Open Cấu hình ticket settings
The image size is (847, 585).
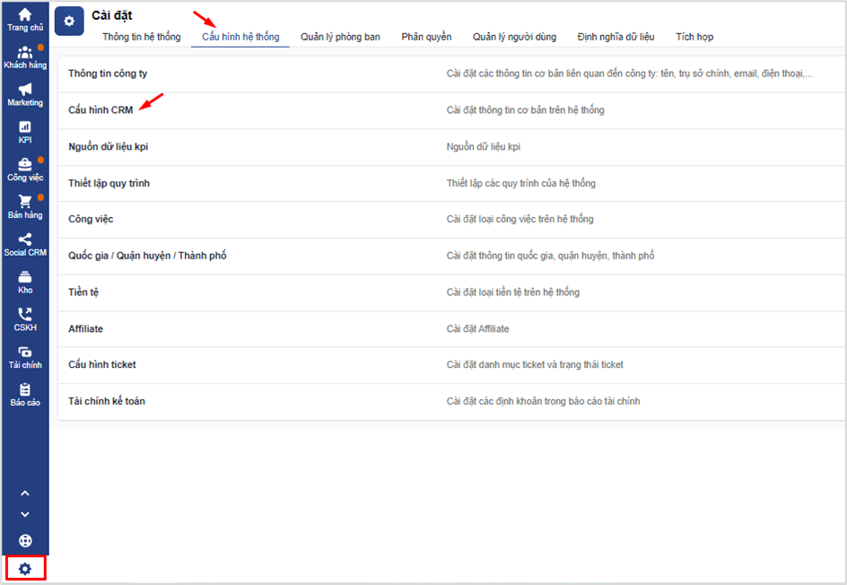(x=451, y=365)
